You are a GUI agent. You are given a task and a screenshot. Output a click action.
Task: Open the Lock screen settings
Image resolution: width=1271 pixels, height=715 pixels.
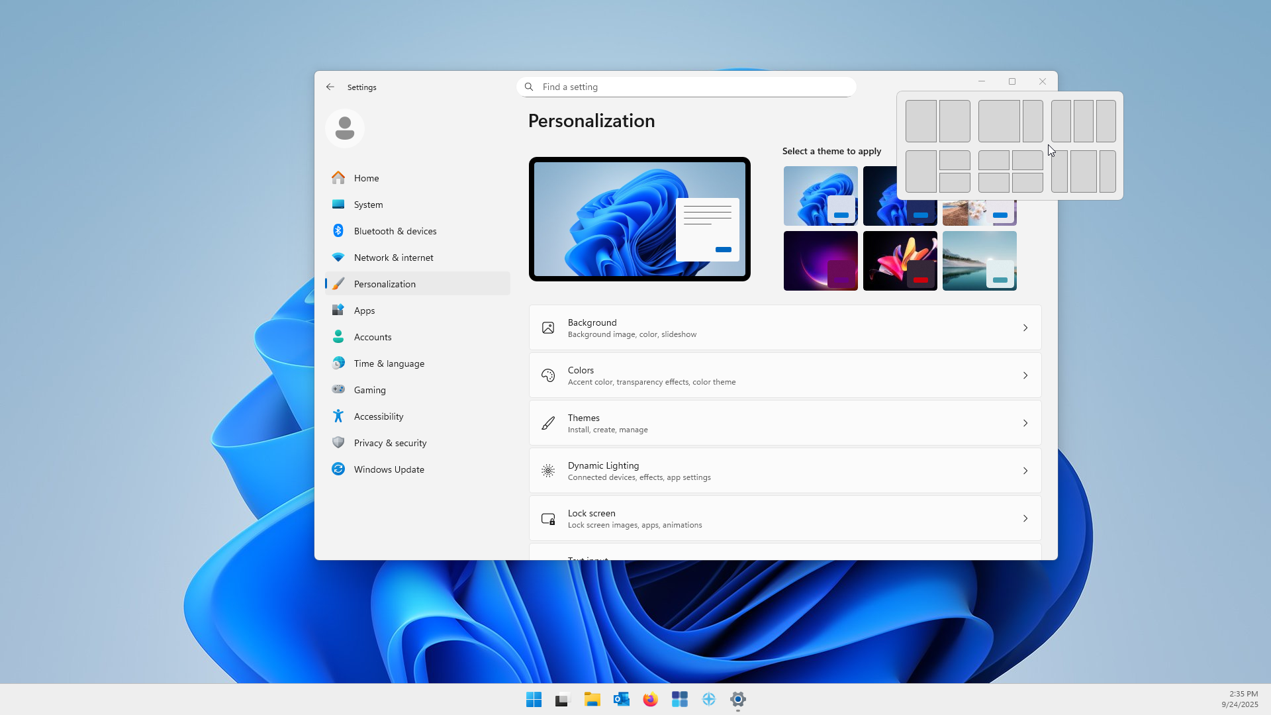[x=784, y=518]
